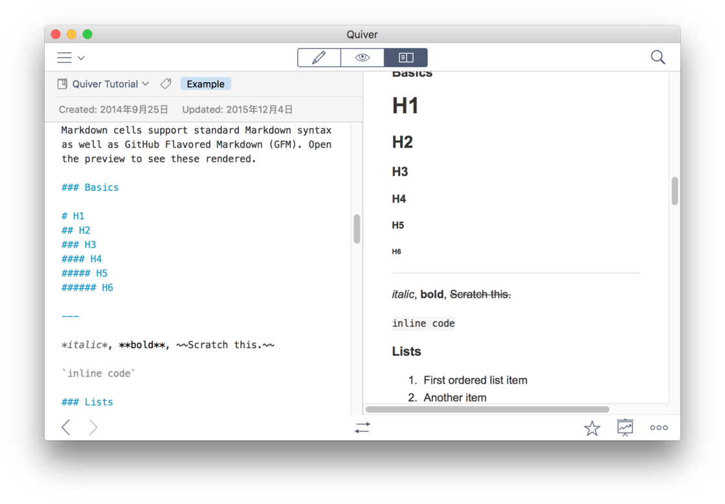Image resolution: width=725 pixels, height=504 pixels.
Task: Go back with the left arrow
Action: click(x=66, y=427)
